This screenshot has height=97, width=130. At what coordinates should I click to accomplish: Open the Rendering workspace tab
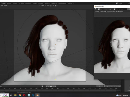pyautogui.click(x=47, y=4)
